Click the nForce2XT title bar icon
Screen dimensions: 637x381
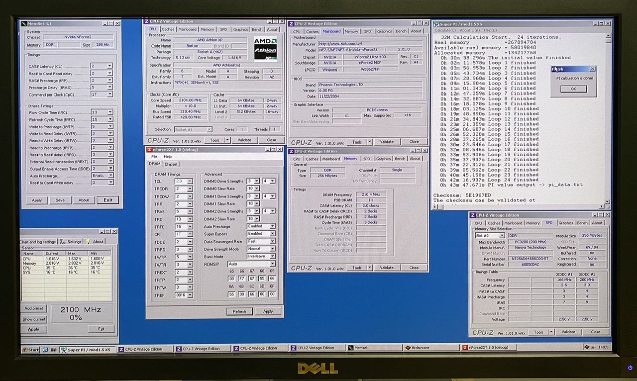[x=149, y=149]
